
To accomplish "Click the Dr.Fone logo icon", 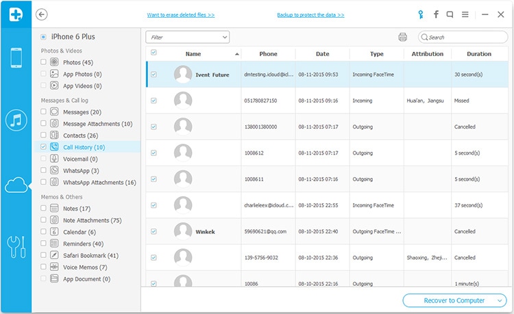I will click(16, 14).
